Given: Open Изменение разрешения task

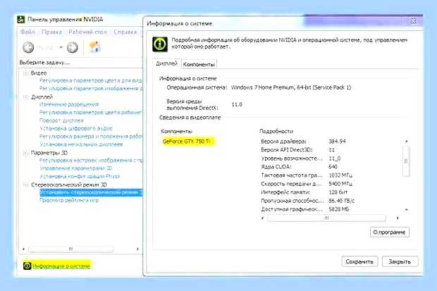Looking at the screenshot, I should [x=69, y=104].
